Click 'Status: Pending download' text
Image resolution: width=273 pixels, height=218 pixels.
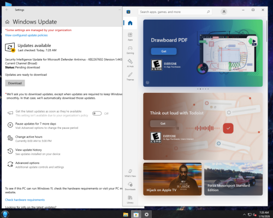click(22, 67)
